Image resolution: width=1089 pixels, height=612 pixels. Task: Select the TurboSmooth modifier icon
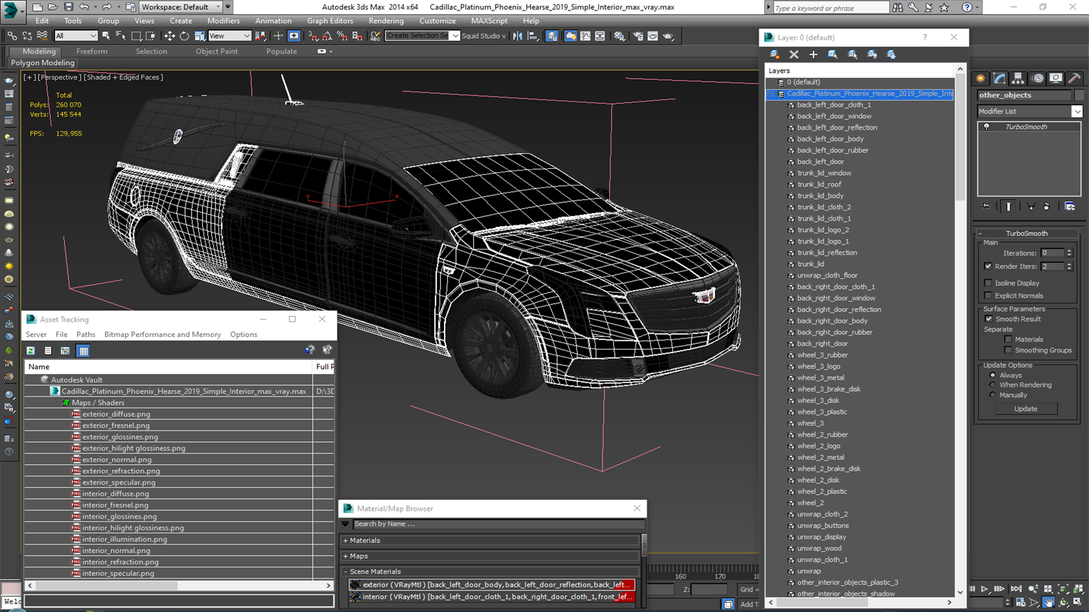click(x=986, y=126)
